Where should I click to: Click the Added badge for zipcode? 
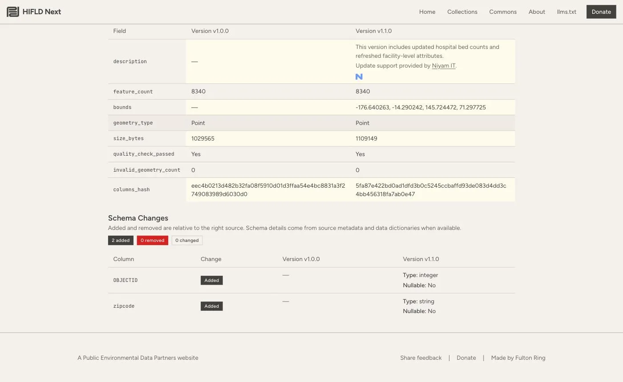tap(211, 306)
